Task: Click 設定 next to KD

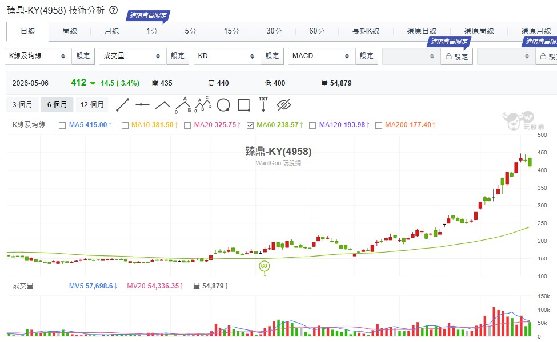Action: [x=272, y=56]
